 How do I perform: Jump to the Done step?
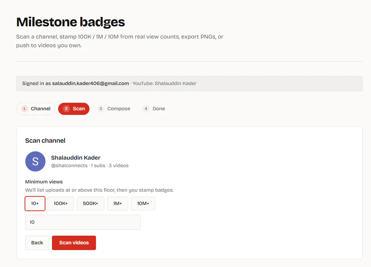[x=154, y=109]
